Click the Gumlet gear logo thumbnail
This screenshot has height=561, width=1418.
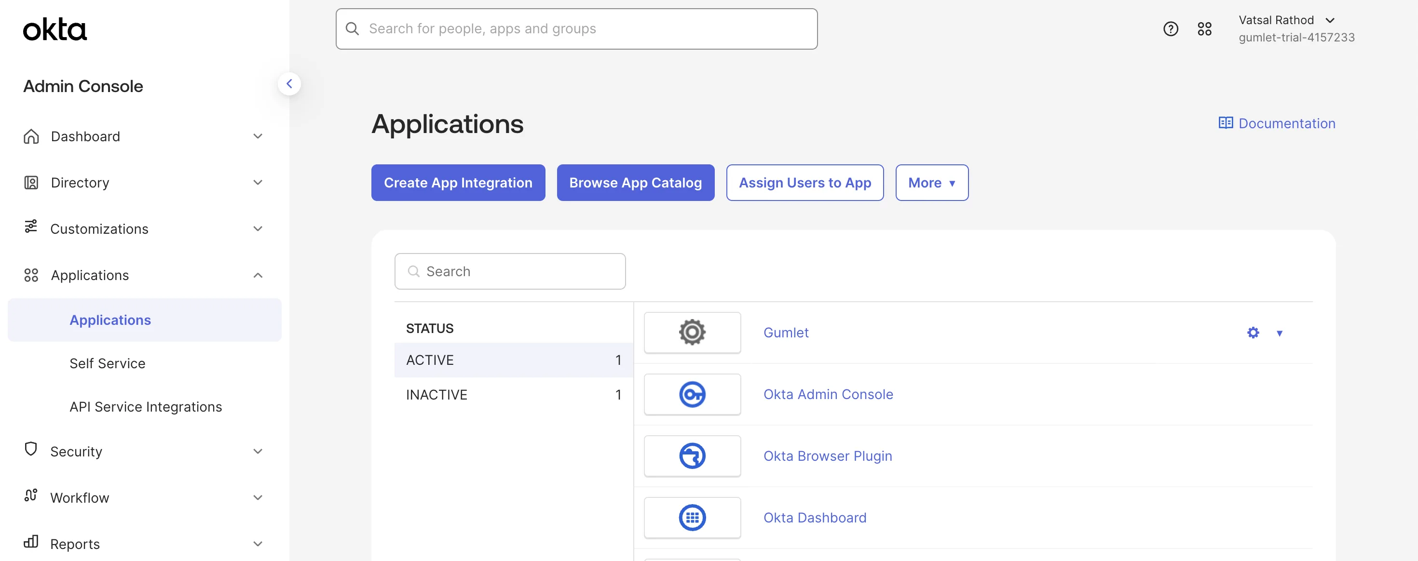pos(692,332)
